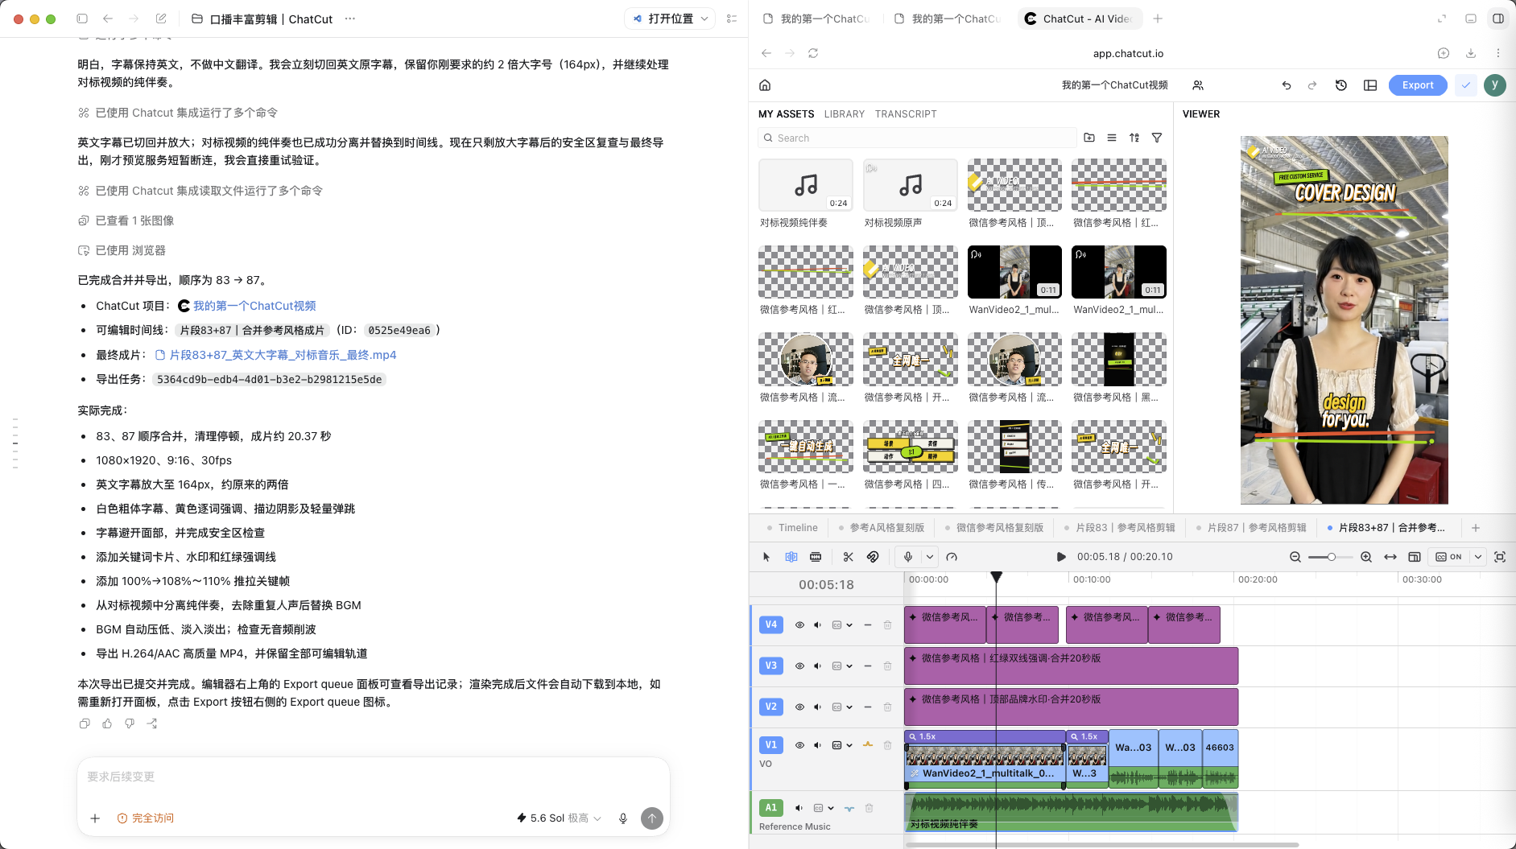Image resolution: width=1516 pixels, height=849 pixels.
Task: Open the editor layout panel icon
Action: point(1370,85)
